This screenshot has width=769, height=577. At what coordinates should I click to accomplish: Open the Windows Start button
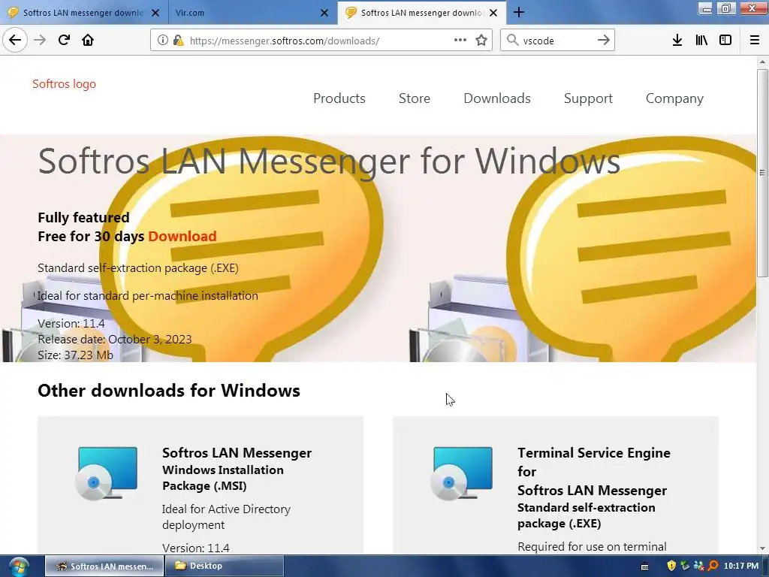[x=19, y=566]
